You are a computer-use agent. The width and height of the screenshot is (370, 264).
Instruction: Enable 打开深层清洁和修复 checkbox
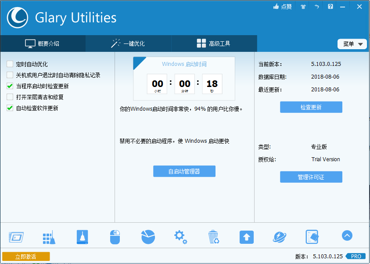(x=10, y=97)
